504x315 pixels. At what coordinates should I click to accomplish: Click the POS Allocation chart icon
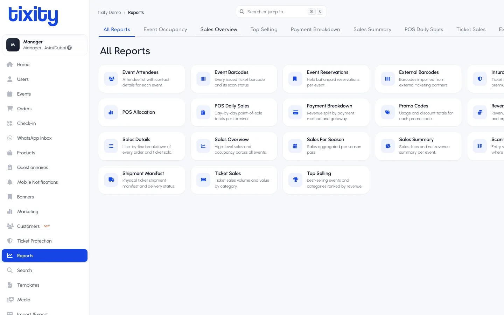111,112
